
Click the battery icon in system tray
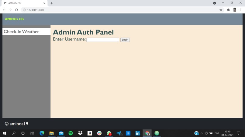click(x=211, y=133)
